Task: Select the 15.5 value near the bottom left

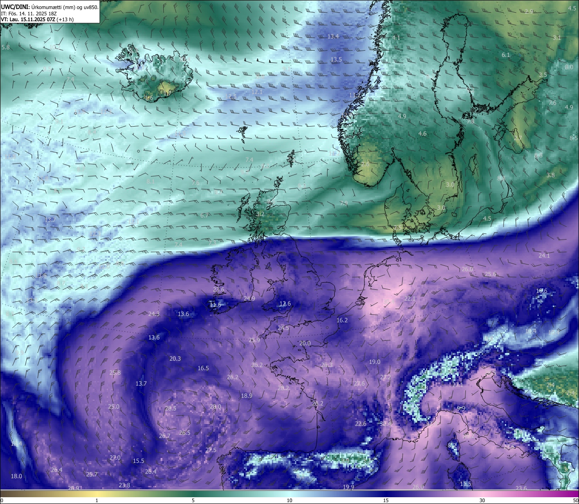Action: point(138,461)
